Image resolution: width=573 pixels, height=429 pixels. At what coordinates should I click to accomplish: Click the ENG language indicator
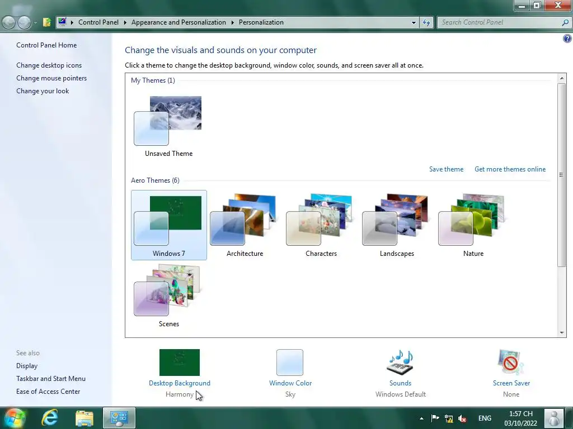coord(485,418)
